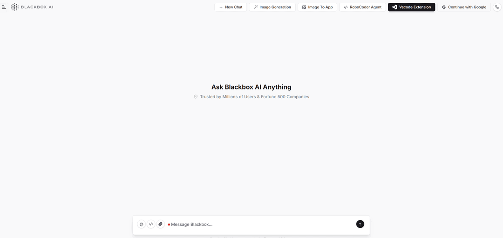503x238 pixels.
Task: Open Image Generation
Action: (x=272, y=7)
